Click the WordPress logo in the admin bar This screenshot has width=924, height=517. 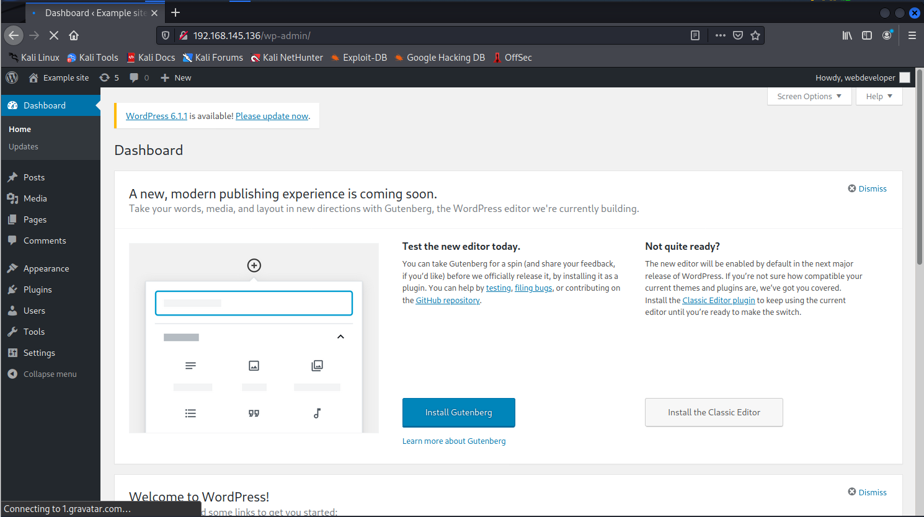click(x=12, y=77)
